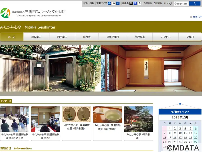Choose white (白) background color
202x152 pixels.
[140, 3]
